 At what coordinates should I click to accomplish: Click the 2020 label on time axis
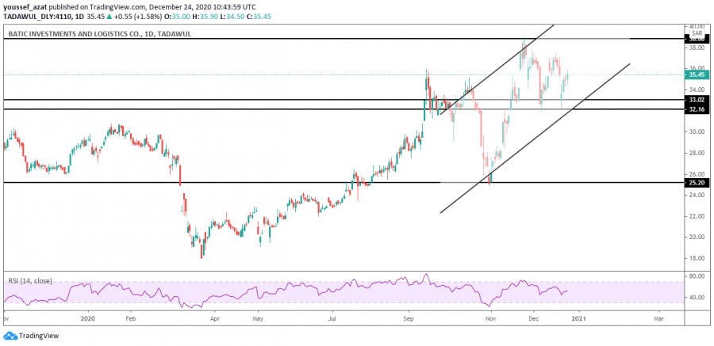tap(88, 318)
